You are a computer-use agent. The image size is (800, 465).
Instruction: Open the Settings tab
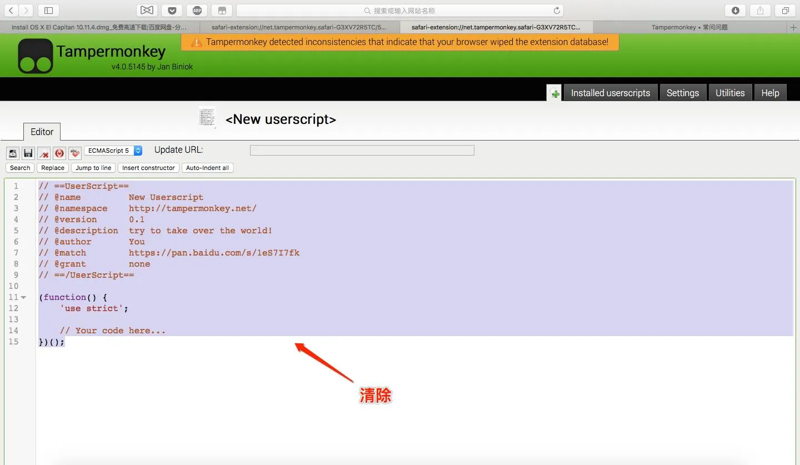pyautogui.click(x=683, y=93)
